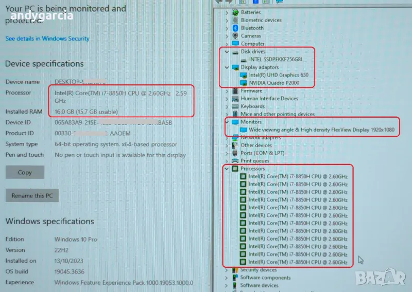Screen dimensions: 412x292
Task: Select the Network adapters tree item
Action: (x=261, y=137)
